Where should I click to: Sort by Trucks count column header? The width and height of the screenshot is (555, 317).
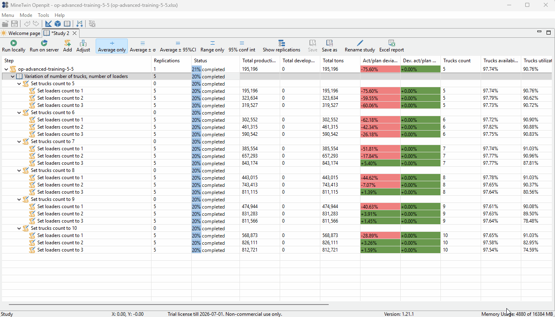pyautogui.click(x=461, y=61)
